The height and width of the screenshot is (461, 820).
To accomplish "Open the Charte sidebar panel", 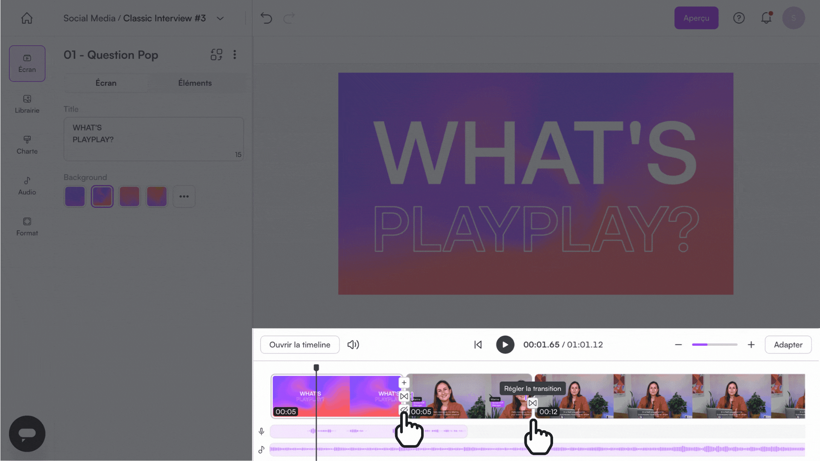I will 27,145.
